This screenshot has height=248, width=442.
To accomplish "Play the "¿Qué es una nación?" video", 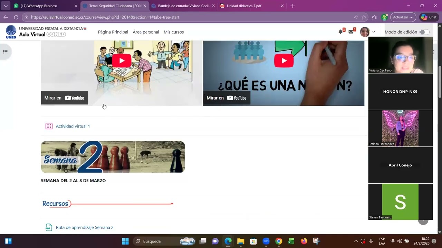I will click(284, 61).
